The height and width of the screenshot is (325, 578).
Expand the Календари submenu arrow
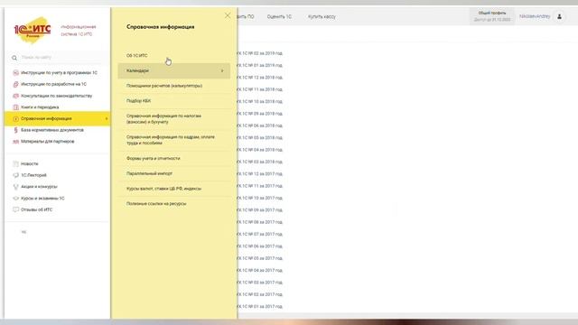click(222, 70)
